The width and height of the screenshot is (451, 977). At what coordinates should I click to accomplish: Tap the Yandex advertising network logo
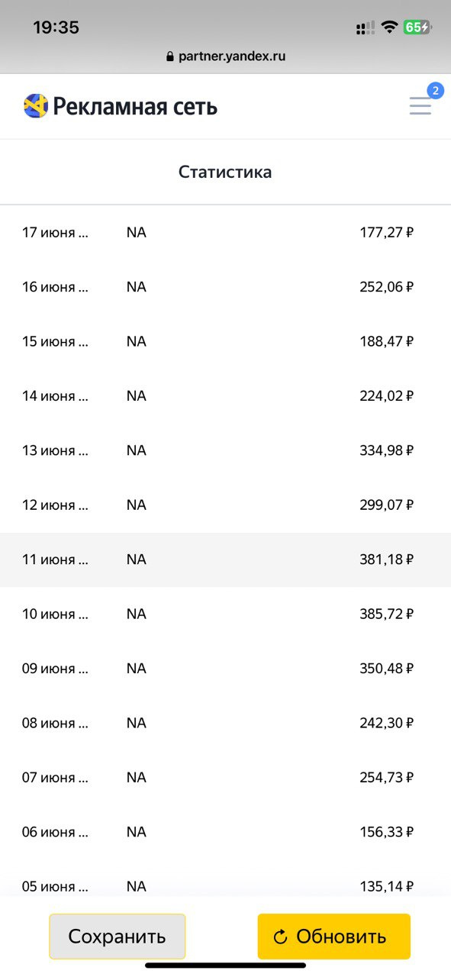click(36, 106)
